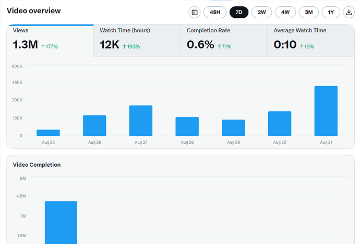This screenshot has height=244, width=360.
Task: Switch range to 4W
Action: click(285, 12)
